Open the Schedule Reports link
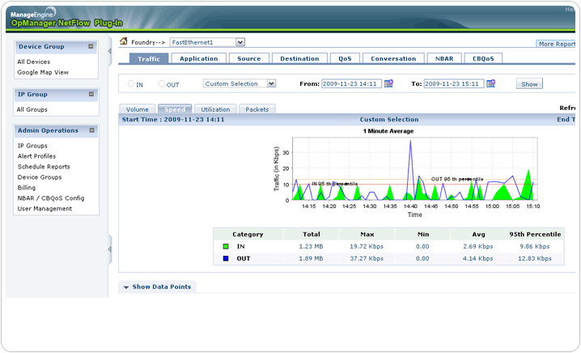Image resolution: width=581 pixels, height=353 pixels. click(44, 166)
